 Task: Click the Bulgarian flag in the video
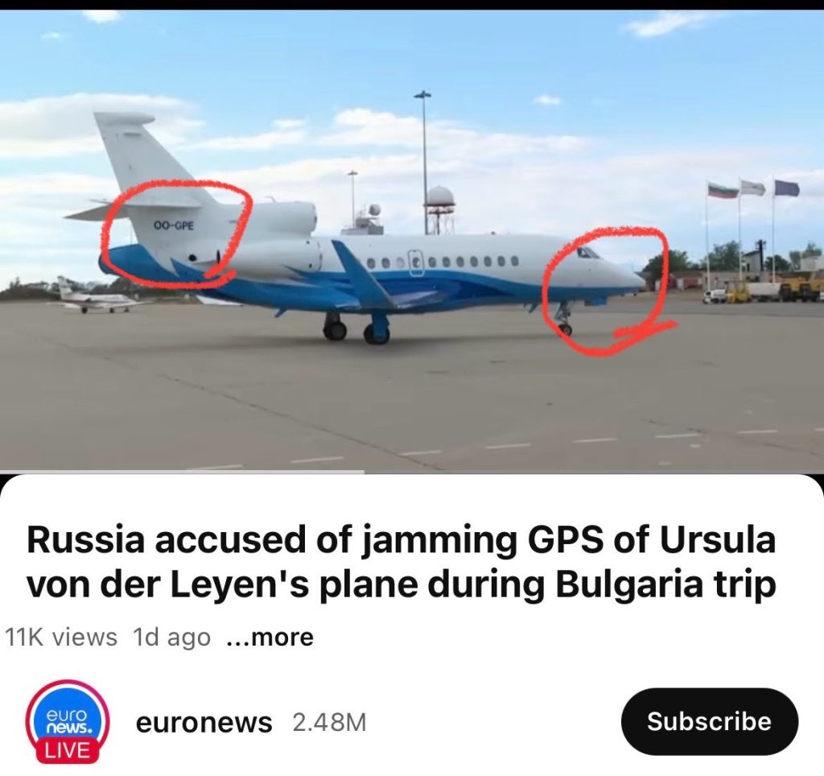(x=723, y=190)
